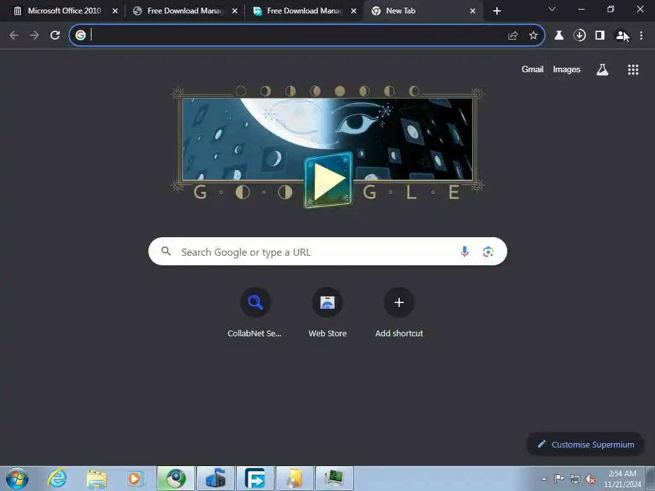Click the forward navigation arrow
Viewport: 655px width, 491px height.
click(35, 36)
